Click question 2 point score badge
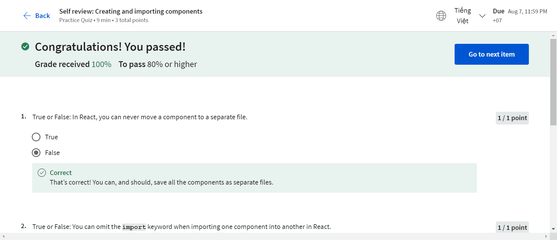Viewport: 557px width, 240px height. [512, 228]
